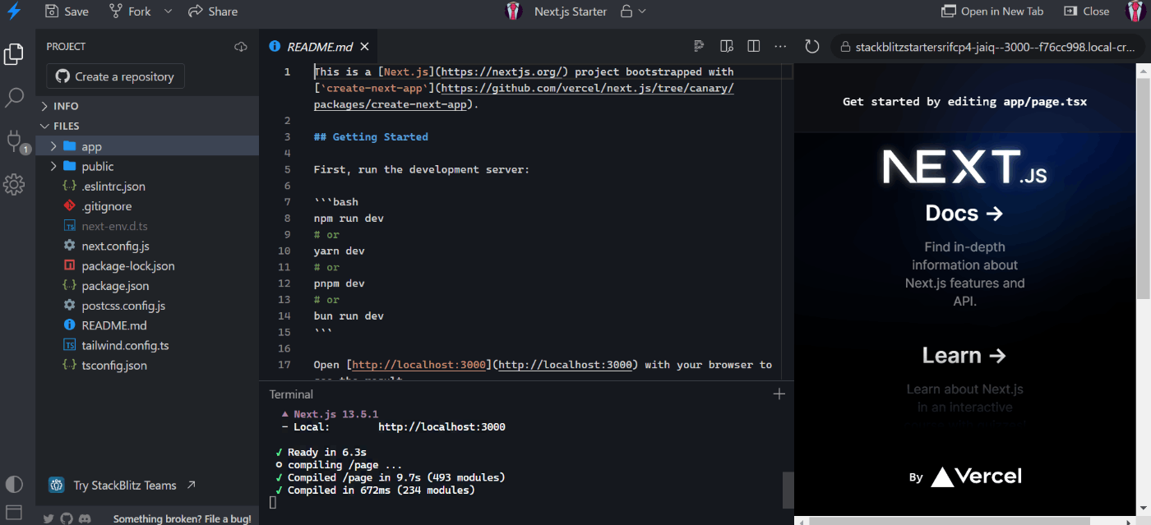The image size is (1151, 525).
Task: Save the project
Action: pos(67,12)
